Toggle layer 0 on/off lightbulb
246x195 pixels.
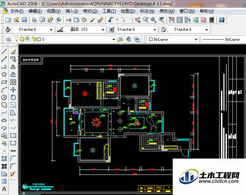16,39
